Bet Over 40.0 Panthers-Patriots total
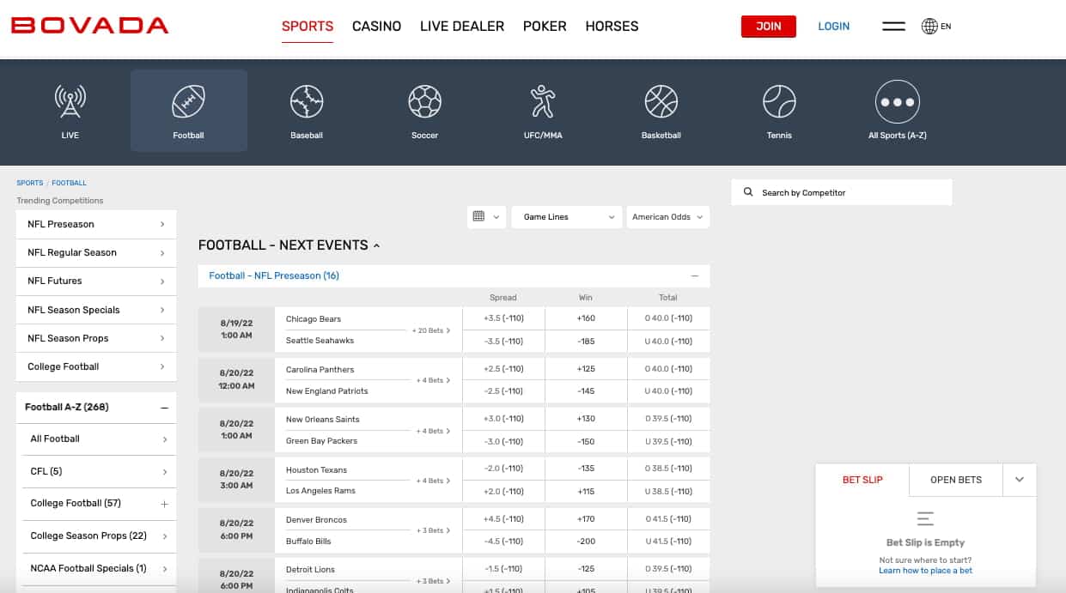This screenshot has height=593, width=1066. [x=668, y=369]
